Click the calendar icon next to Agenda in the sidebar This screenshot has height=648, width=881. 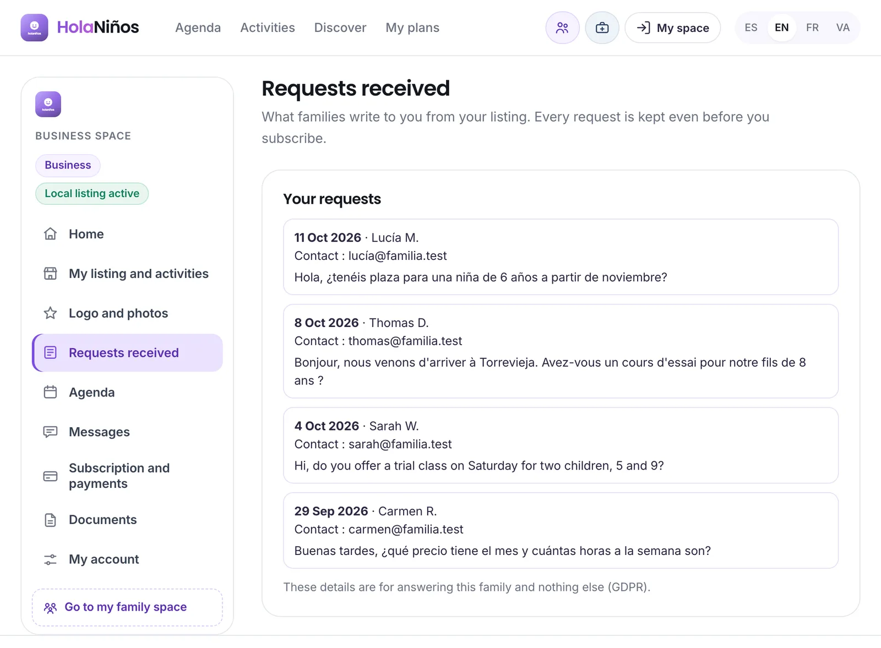pyautogui.click(x=50, y=393)
